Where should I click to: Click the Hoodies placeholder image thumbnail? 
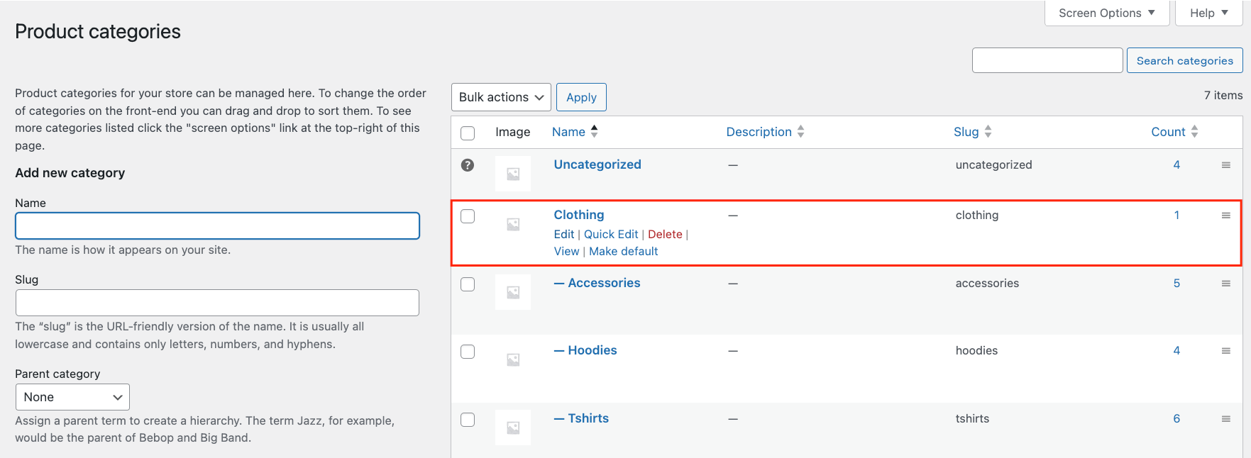click(513, 359)
